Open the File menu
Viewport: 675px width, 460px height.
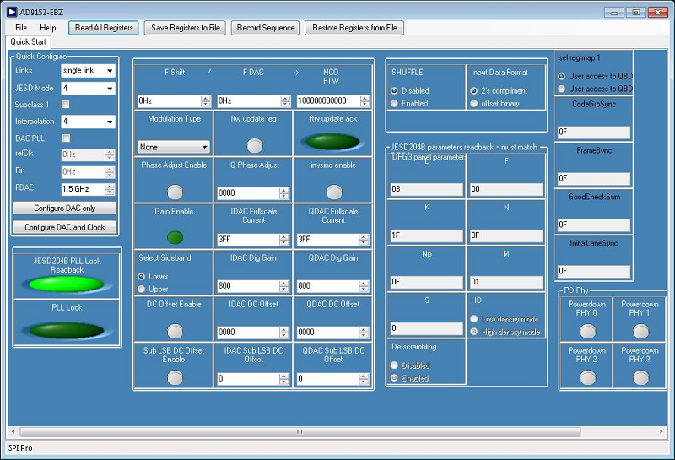pos(21,28)
